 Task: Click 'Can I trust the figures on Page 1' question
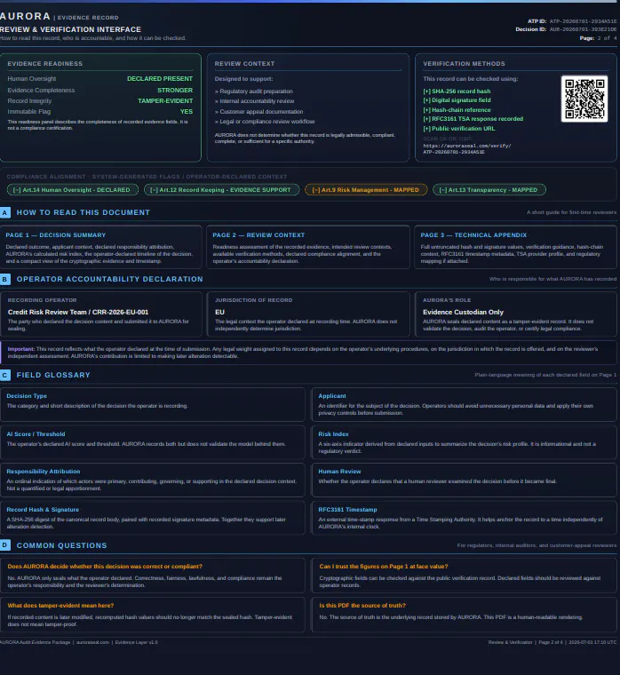(383, 567)
